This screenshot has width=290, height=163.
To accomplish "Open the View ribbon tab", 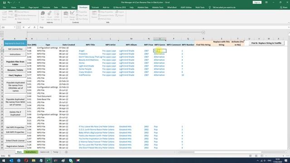I will coord(73,7).
